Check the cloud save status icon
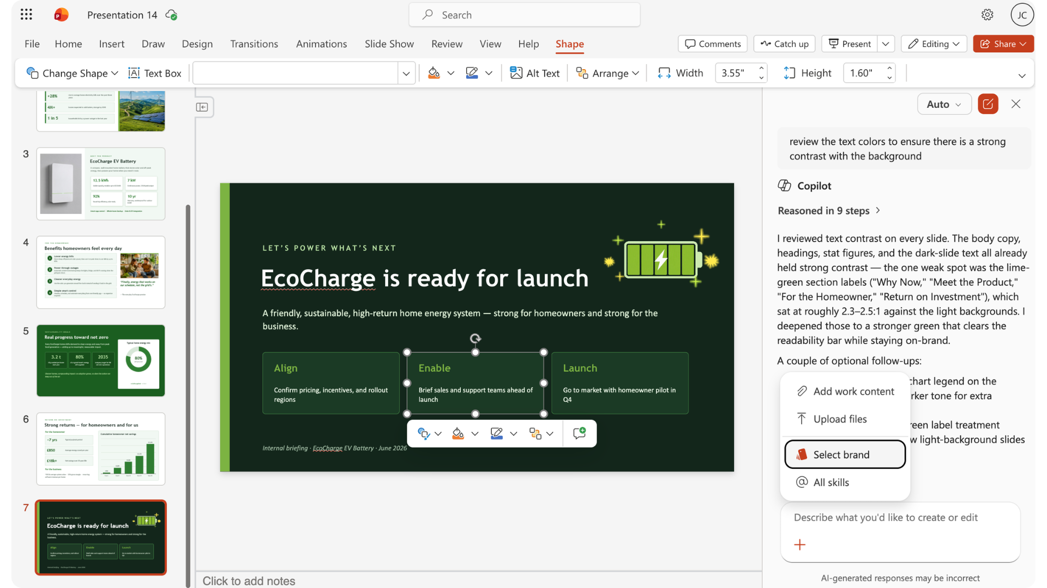 pos(171,15)
